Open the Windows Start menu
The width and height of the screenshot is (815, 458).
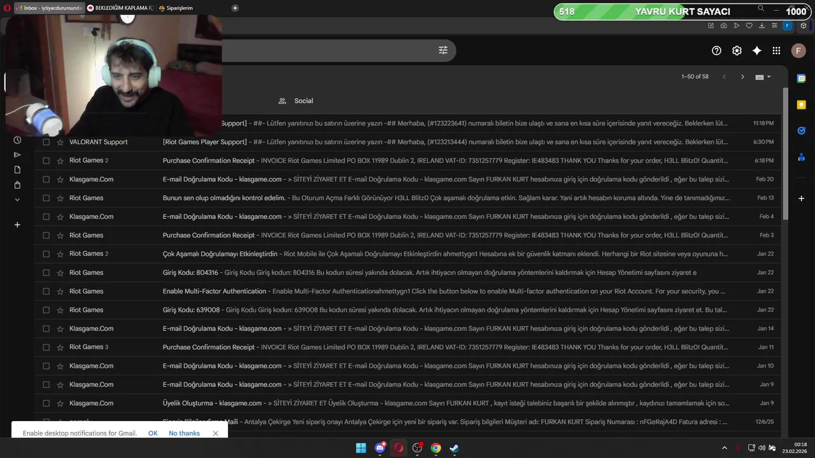(361, 448)
